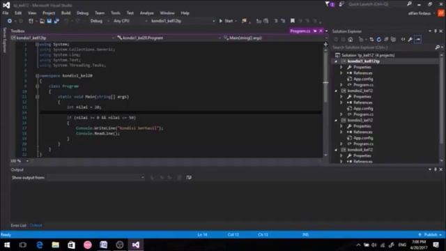This screenshot has height=251, width=446.
Task: Collapse the kondisi3_kel12 project node
Action: (336, 121)
